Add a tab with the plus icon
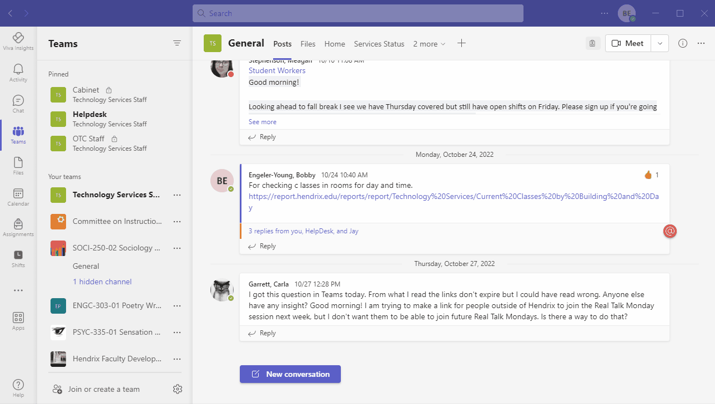This screenshot has width=715, height=404. click(461, 43)
